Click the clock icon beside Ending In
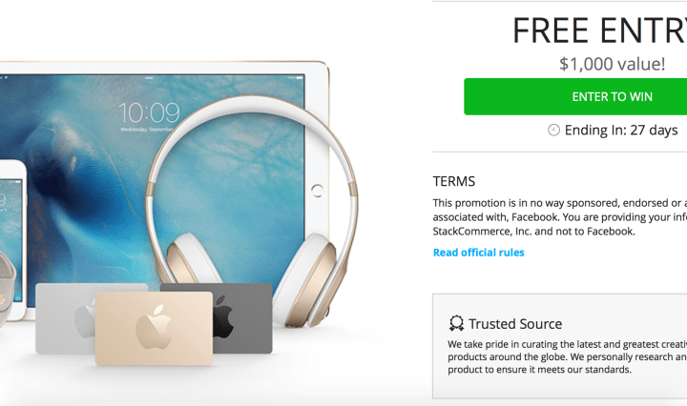The height and width of the screenshot is (406, 687). [553, 130]
